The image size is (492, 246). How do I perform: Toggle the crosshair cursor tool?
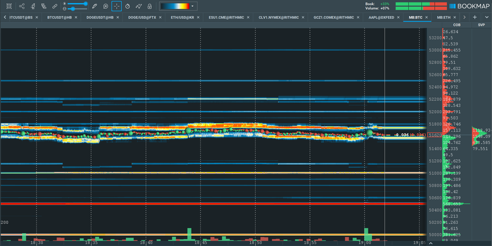tap(116, 6)
